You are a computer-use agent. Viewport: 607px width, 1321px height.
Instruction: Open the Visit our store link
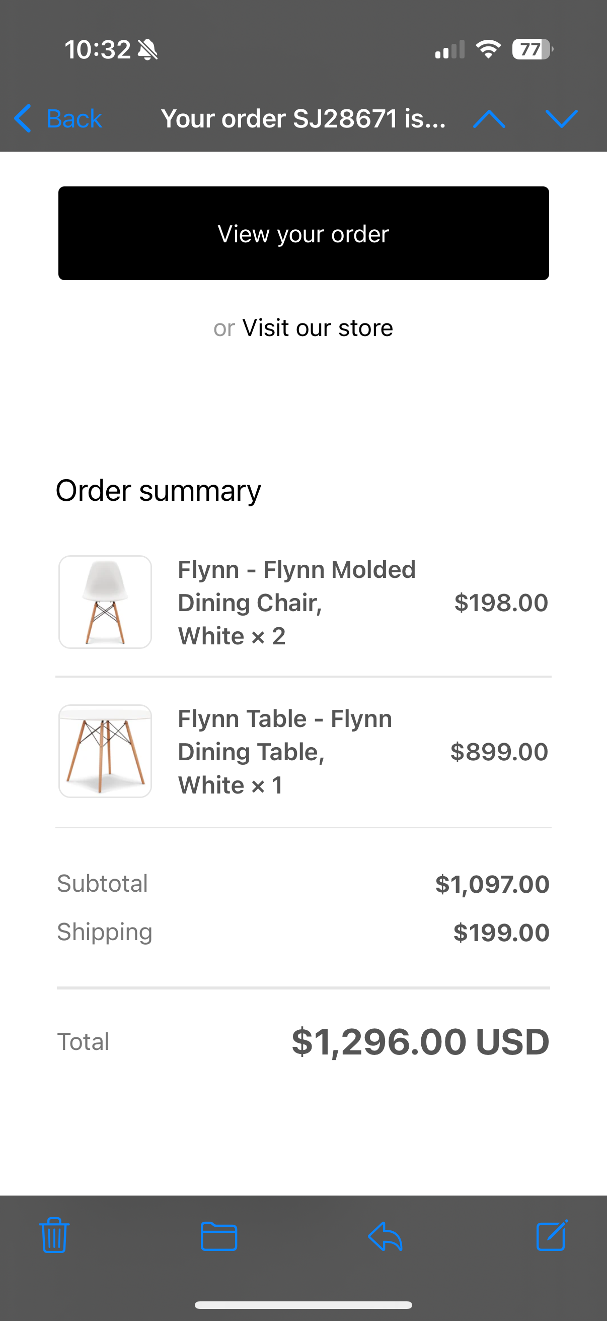pyautogui.click(x=317, y=327)
